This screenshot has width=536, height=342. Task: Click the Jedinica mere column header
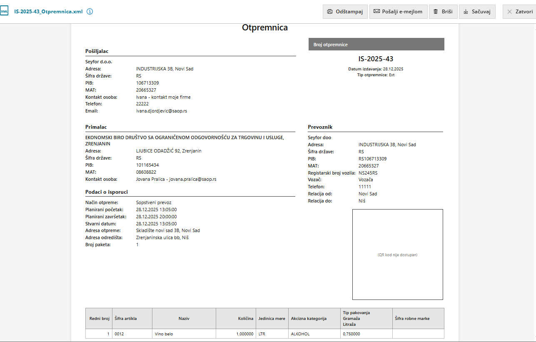(272, 319)
